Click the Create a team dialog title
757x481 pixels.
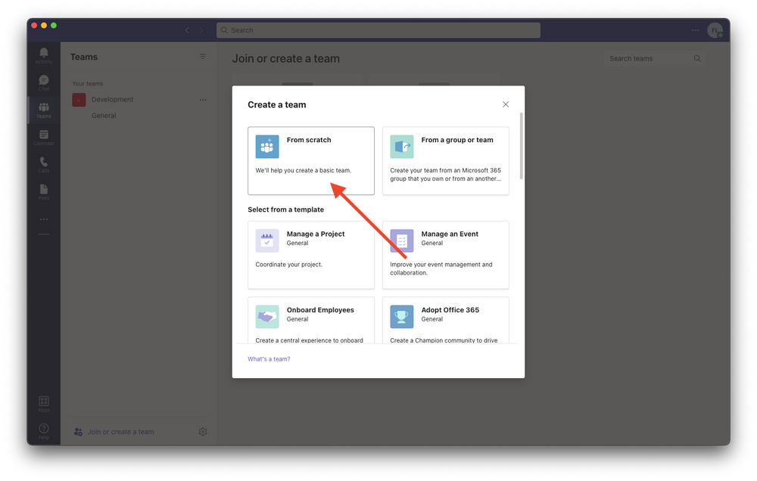[x=276, y=104]
